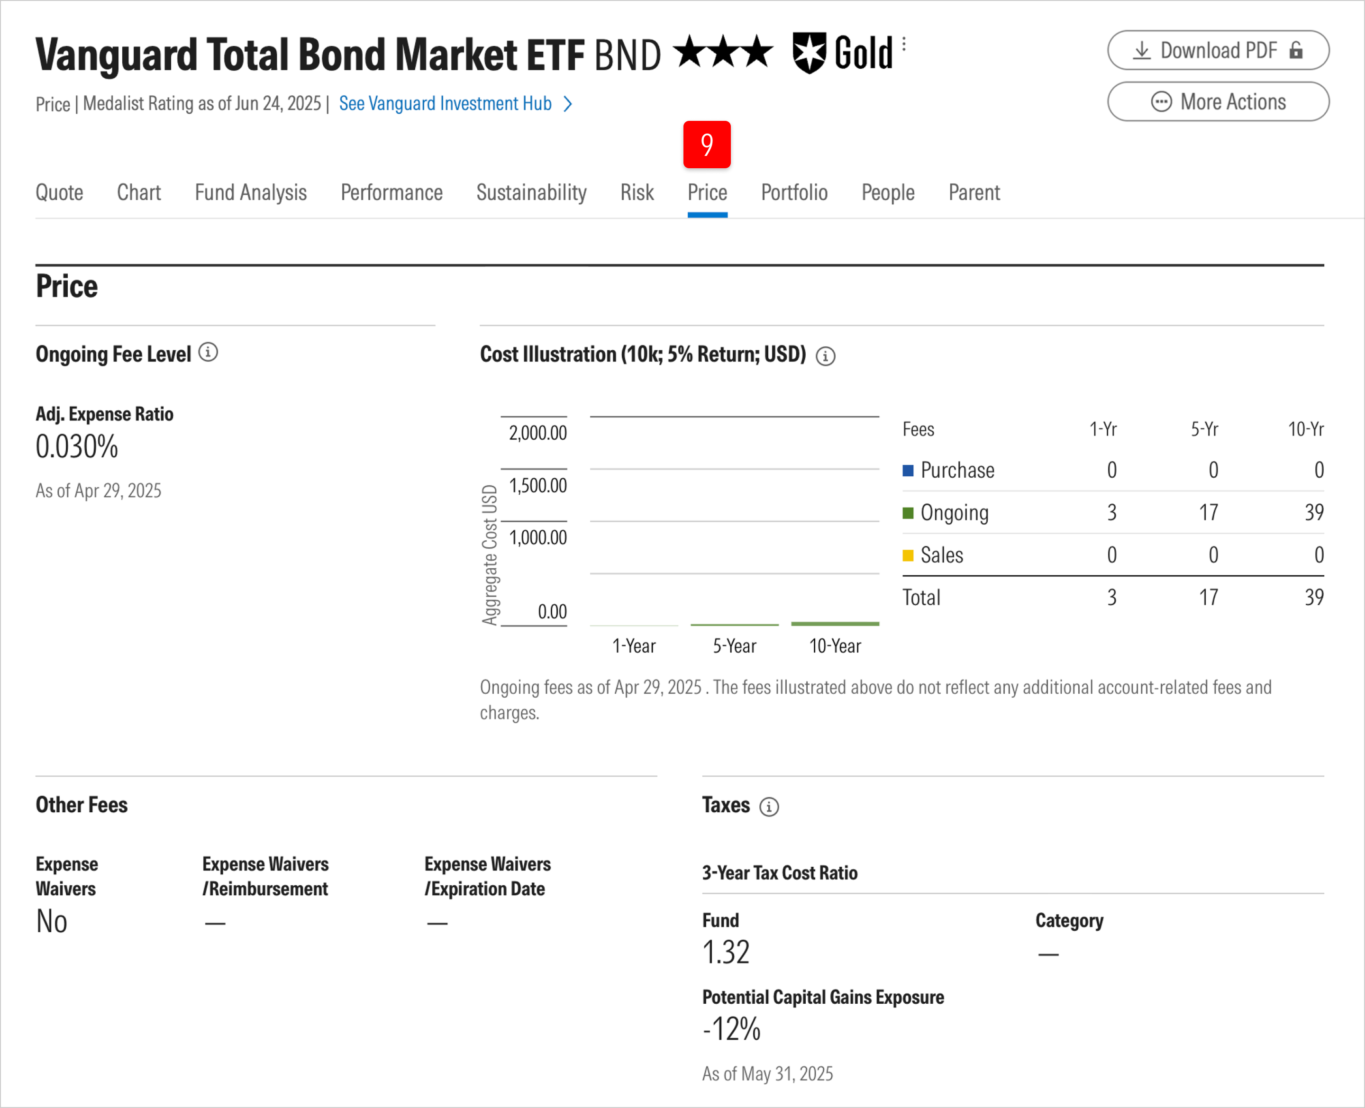
Task: Go to the Fund Analysis tab
Action: pos(251,192)
